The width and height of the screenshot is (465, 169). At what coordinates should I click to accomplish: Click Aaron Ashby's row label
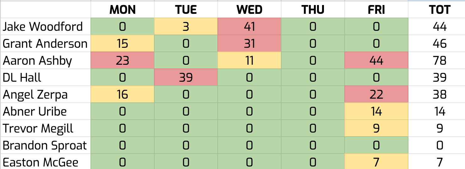pos(38,61)
